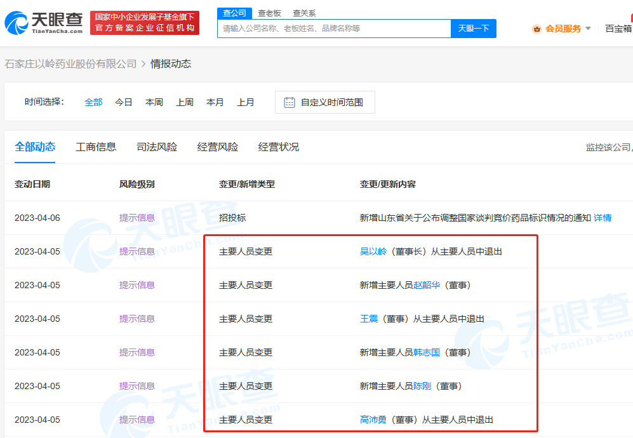Click the 变更/更新内容 column header

tap(387, 185)
